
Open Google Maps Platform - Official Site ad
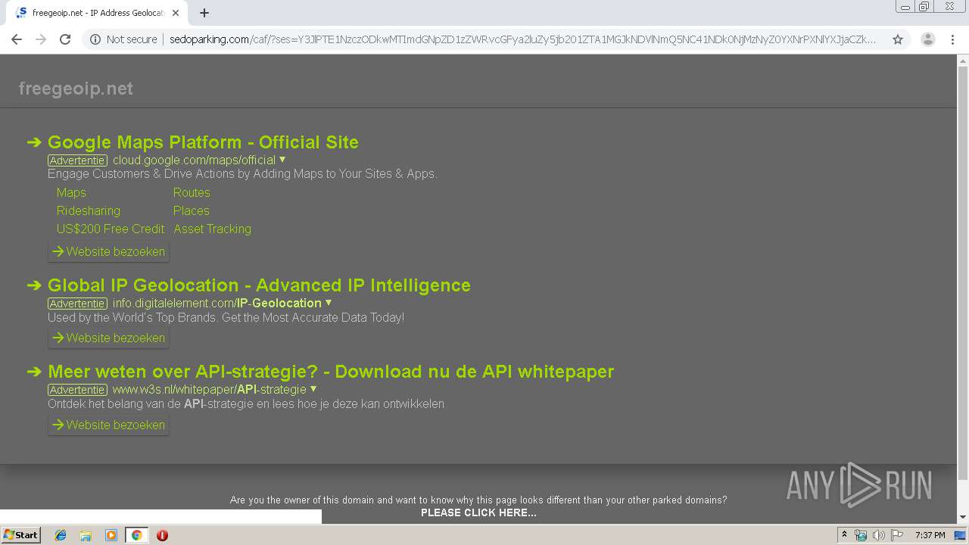point(203,142)
